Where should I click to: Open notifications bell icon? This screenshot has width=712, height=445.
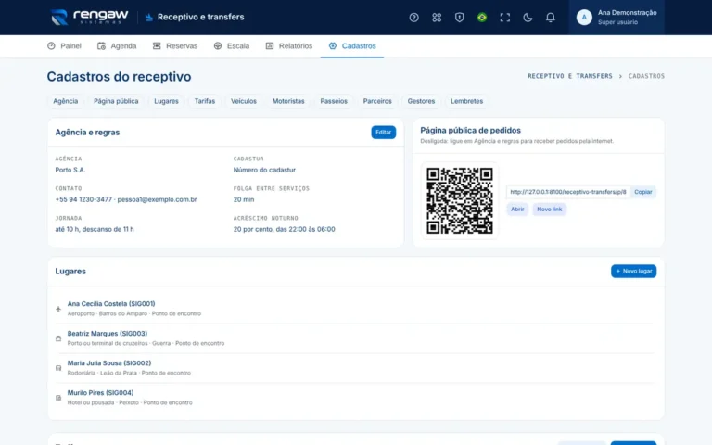coord(550,18)
